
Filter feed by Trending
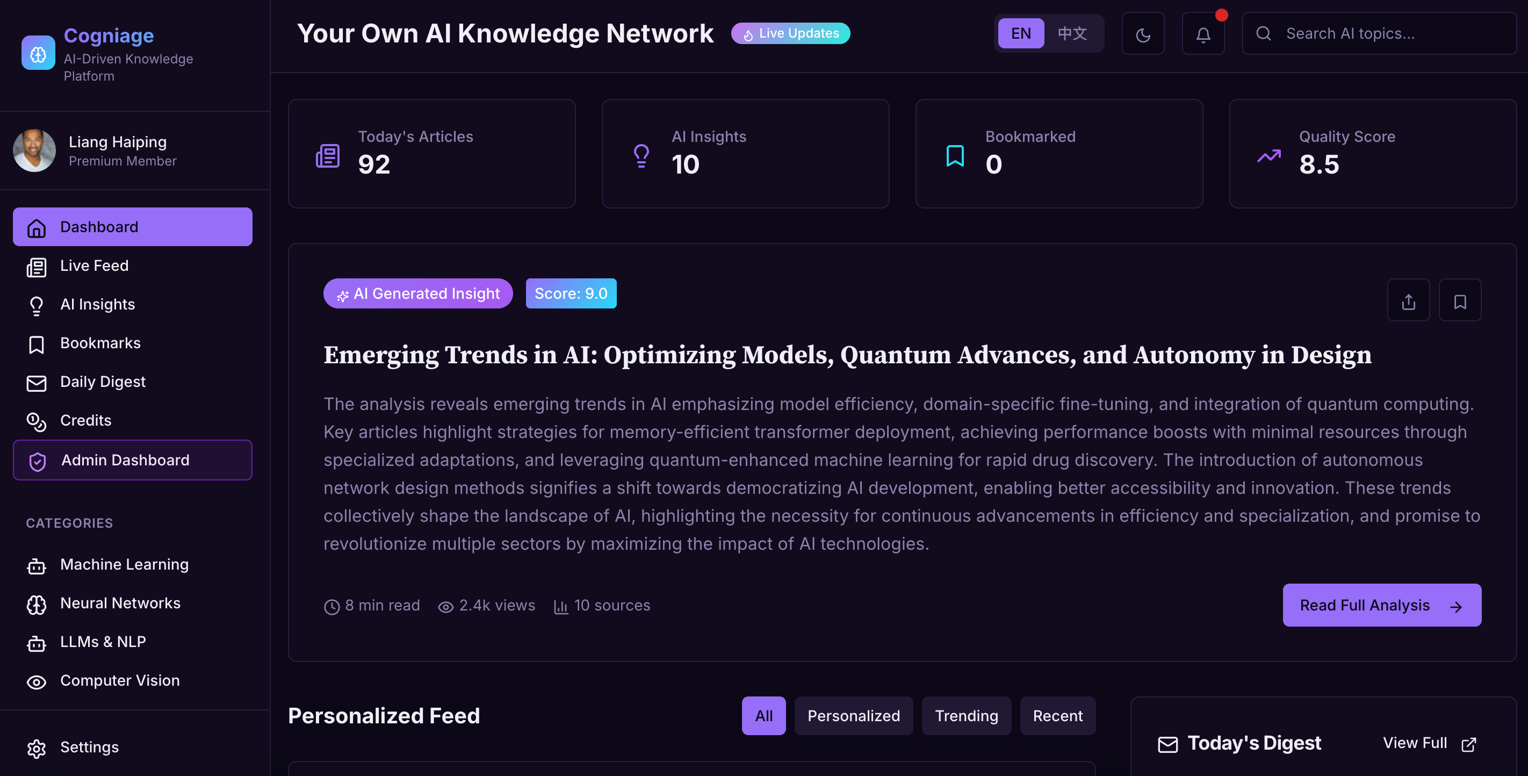(965, 716)
